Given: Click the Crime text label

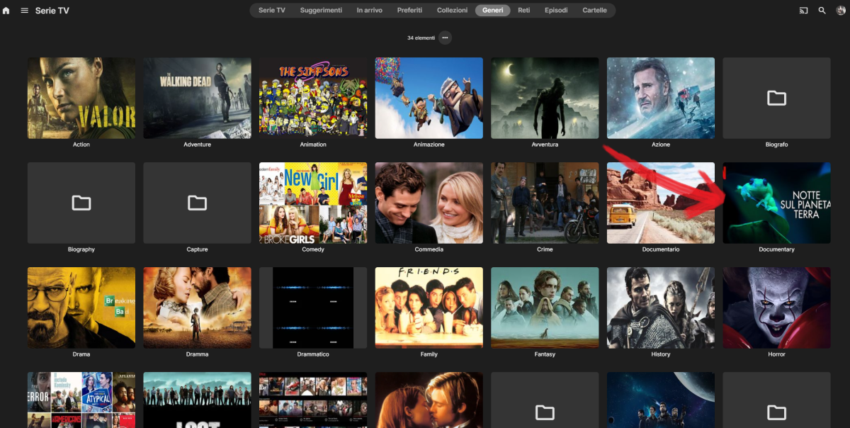Looking at the screenshot, I should click(545, 249).
